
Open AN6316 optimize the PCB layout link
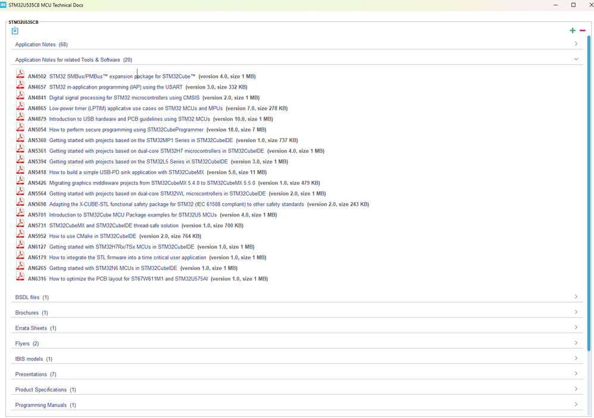pyautogui.click(x=129, y=279)
